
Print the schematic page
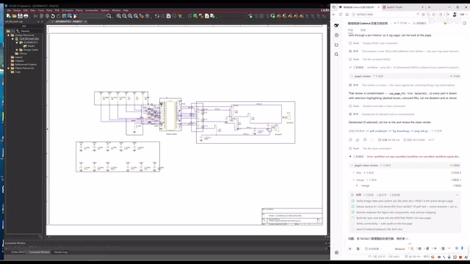(26, 16)
